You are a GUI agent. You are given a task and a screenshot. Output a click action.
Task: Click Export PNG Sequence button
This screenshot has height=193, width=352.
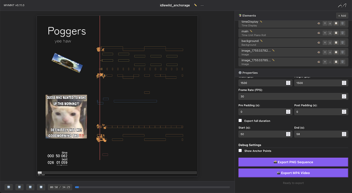293,162
